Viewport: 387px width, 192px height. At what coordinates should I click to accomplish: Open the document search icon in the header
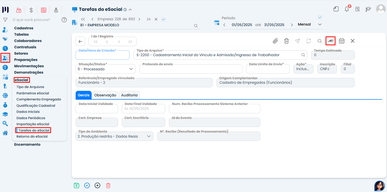pyautogui.click(x=358, y=9)
